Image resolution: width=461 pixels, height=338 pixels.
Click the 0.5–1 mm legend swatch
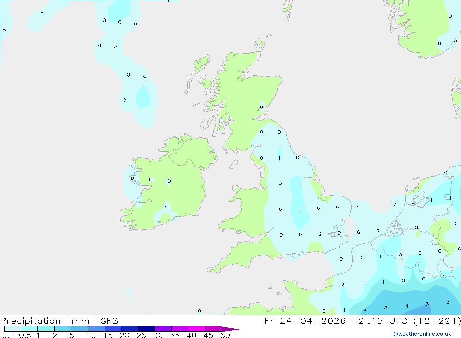click(30, 329)
